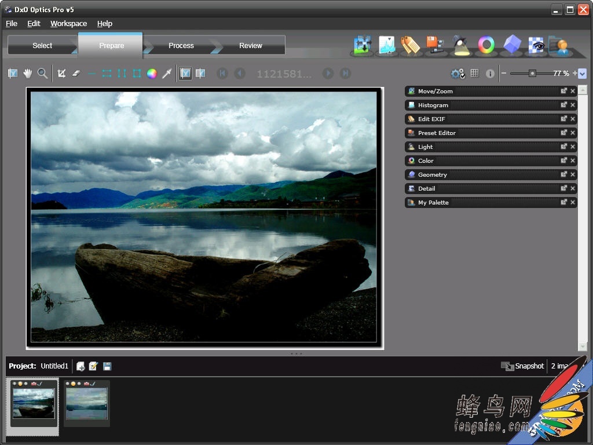Jump to the last image
The width and height of the screenshot is (593, 445).
tap(345, 74)
